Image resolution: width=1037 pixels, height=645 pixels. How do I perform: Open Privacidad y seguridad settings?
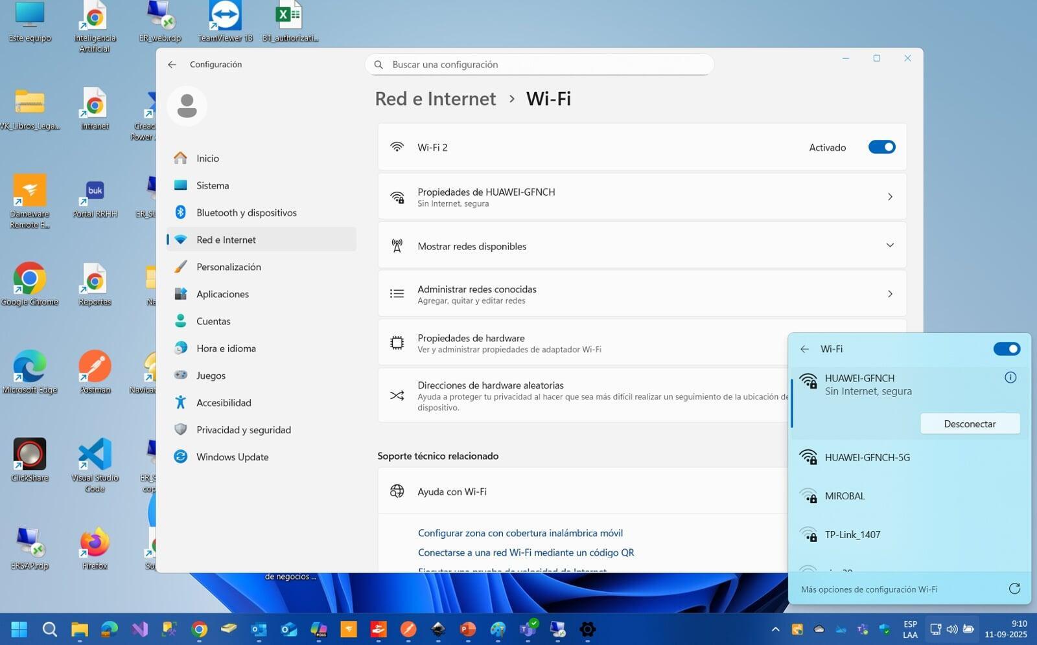pyautogui.click(x=243, y=429)
